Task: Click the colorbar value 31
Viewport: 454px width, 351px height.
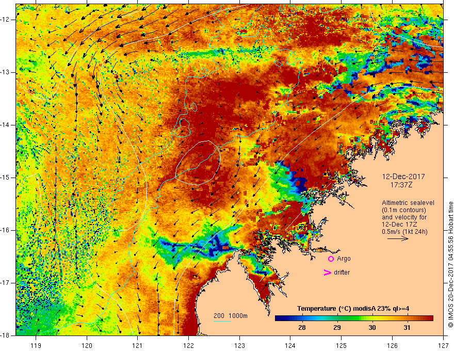Action: 407,328
